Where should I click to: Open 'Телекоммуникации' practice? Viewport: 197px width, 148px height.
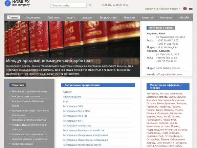22,144
